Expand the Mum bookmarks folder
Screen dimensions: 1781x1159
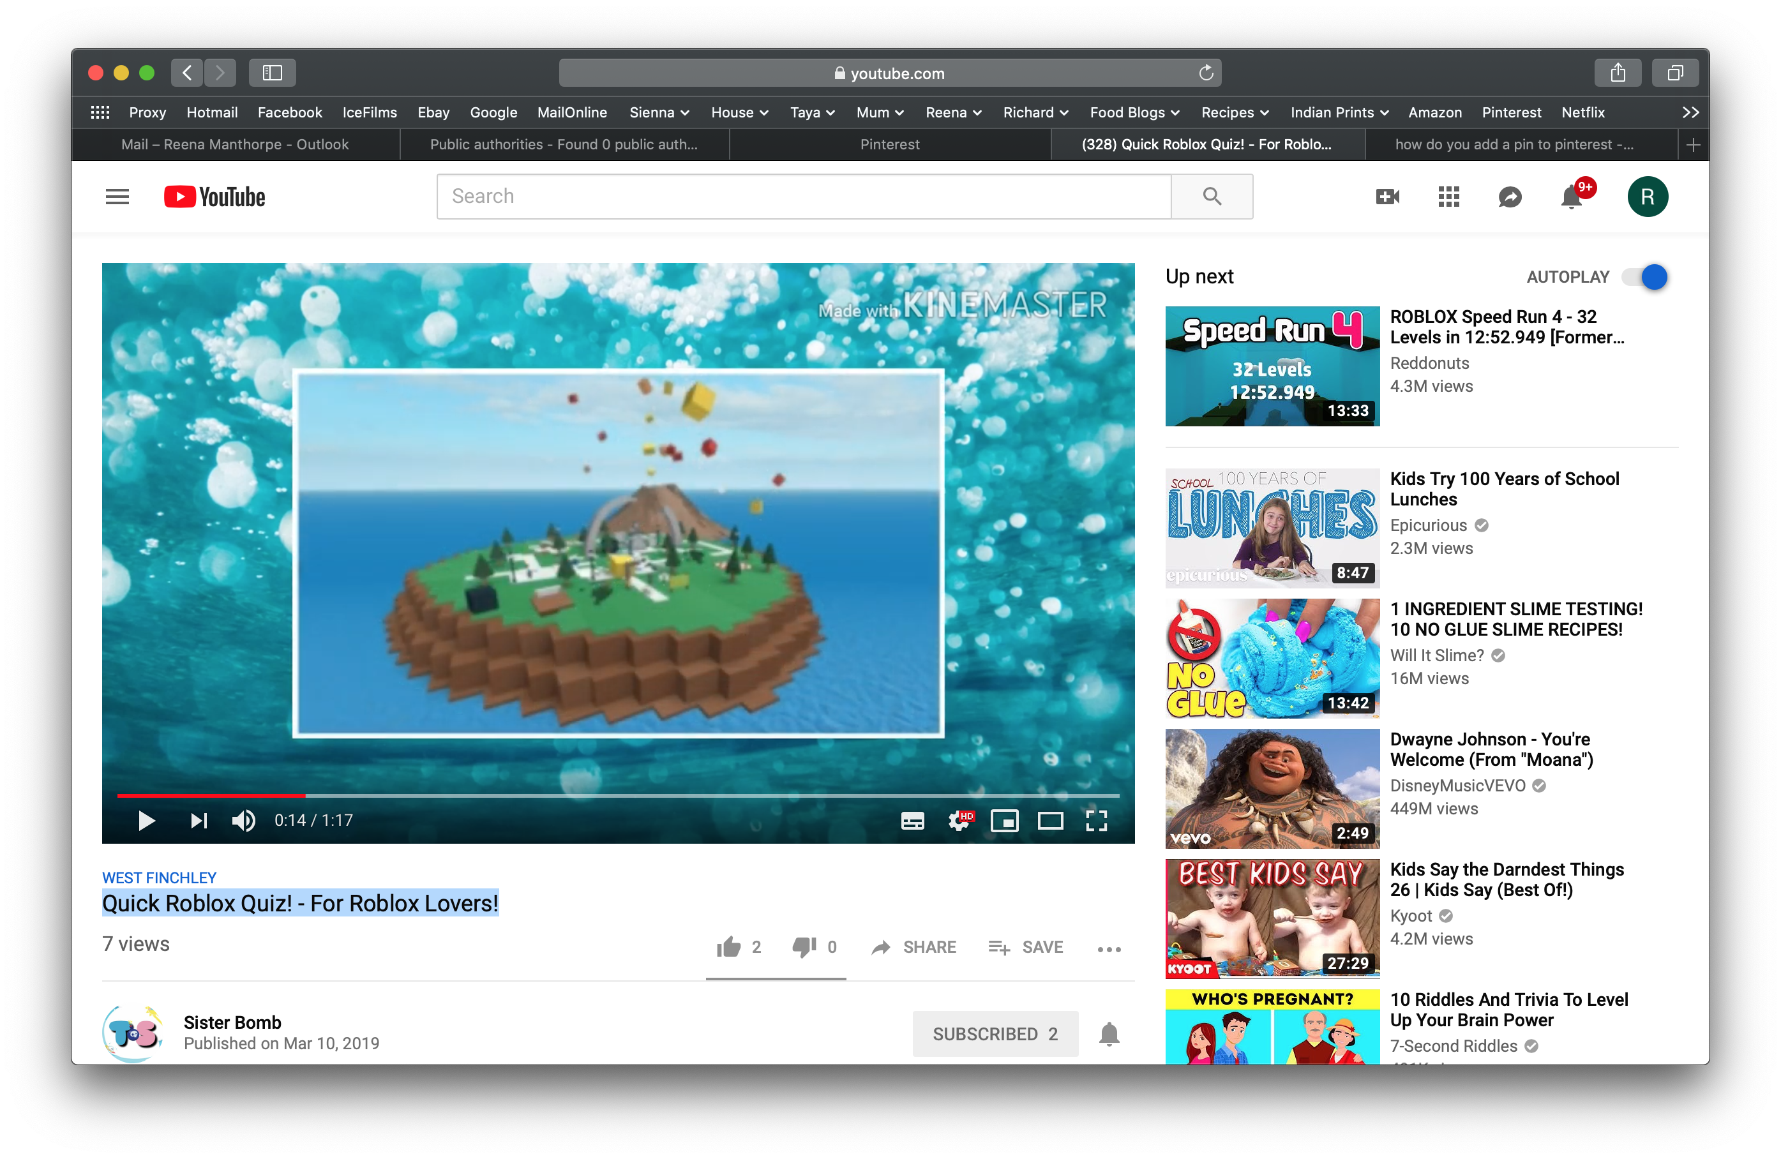(x=881, y=112)
